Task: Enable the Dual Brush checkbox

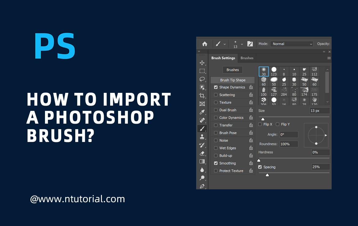Action: pos(216,110)
